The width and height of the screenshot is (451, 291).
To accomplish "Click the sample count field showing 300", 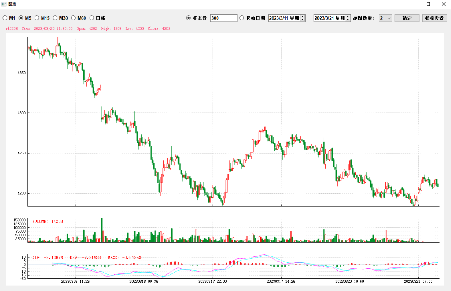I will point(223,18).
